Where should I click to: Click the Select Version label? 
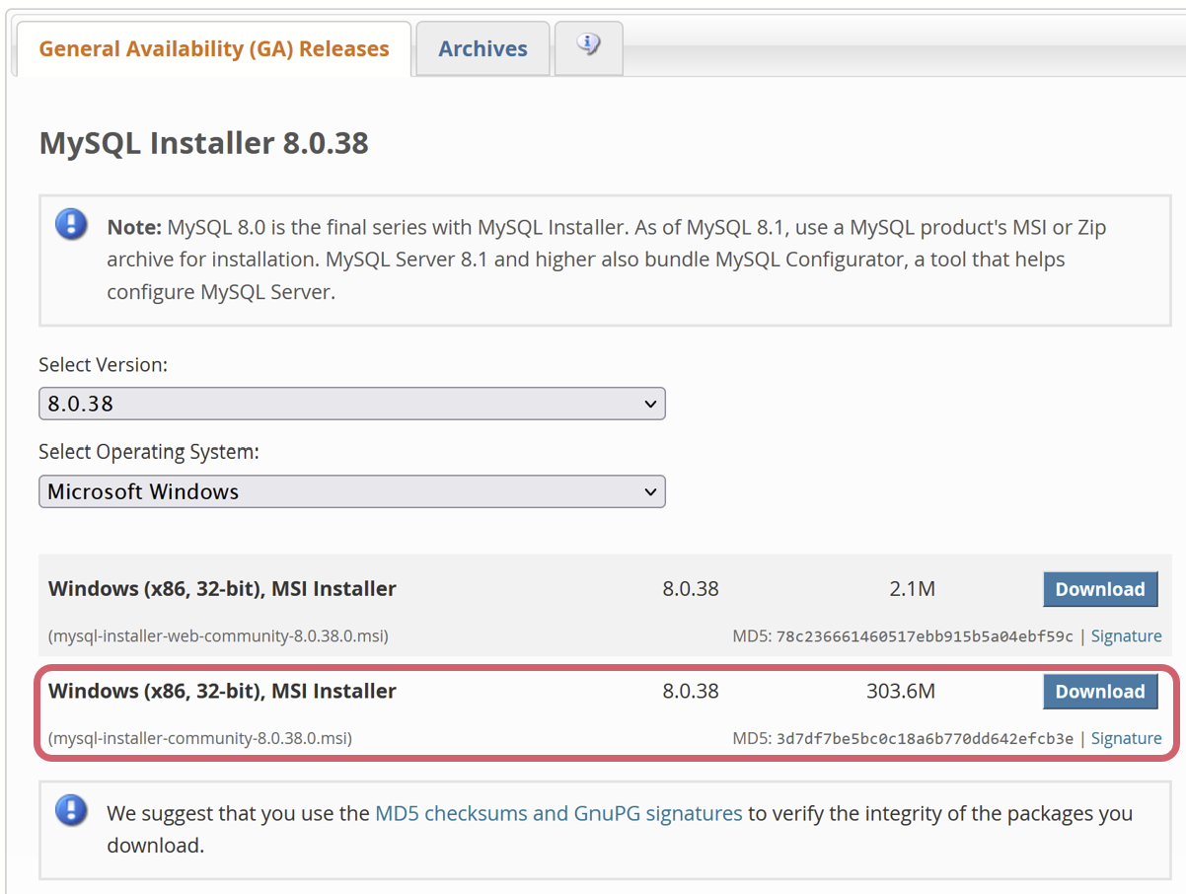103,364
